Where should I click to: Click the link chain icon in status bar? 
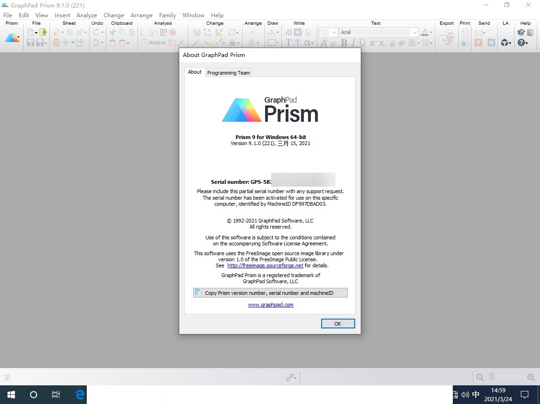tap(290, 377)
